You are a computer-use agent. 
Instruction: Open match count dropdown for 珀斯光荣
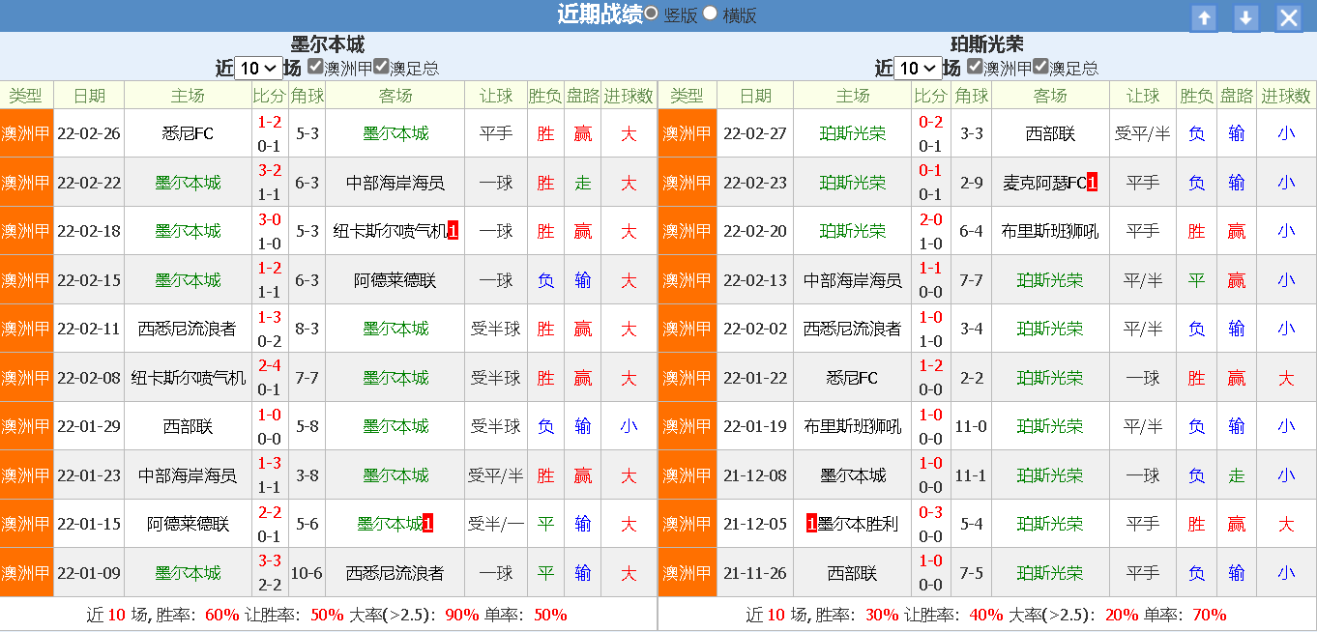coord(918,69)
